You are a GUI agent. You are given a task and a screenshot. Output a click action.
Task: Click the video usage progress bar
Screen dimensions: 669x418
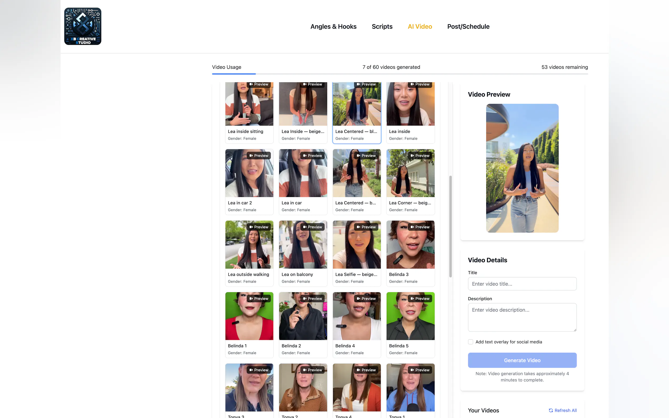pos(400,74)
